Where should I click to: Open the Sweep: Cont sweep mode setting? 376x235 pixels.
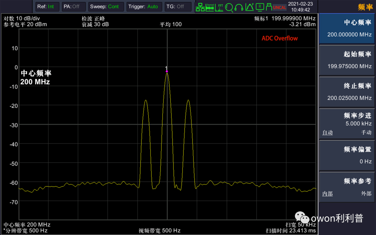[x=106, y=7]
